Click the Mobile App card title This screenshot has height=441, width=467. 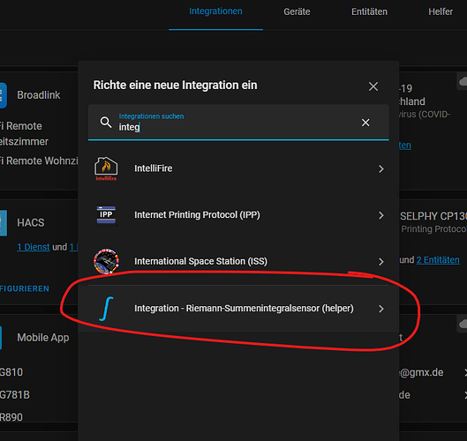(x=43, y=338)
